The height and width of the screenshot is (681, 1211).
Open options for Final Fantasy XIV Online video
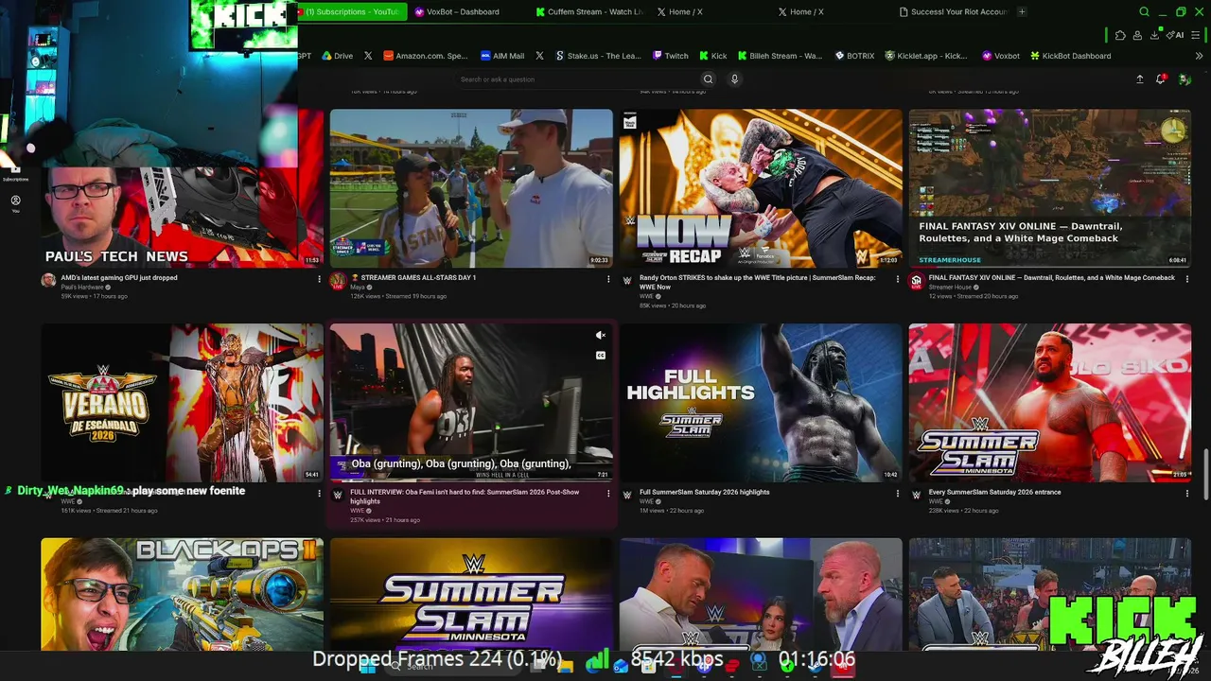point(1187,279)
